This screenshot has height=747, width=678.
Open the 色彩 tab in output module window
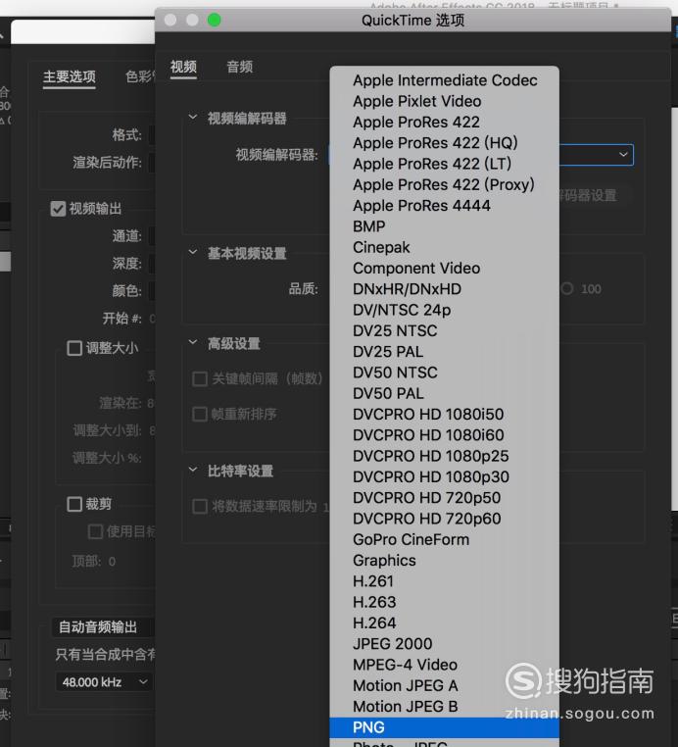[139, 76]
